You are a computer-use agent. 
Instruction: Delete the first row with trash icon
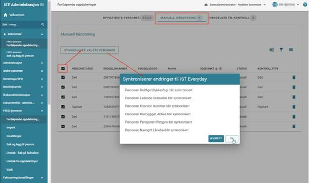pyautogui.click(x=294, y=77)
